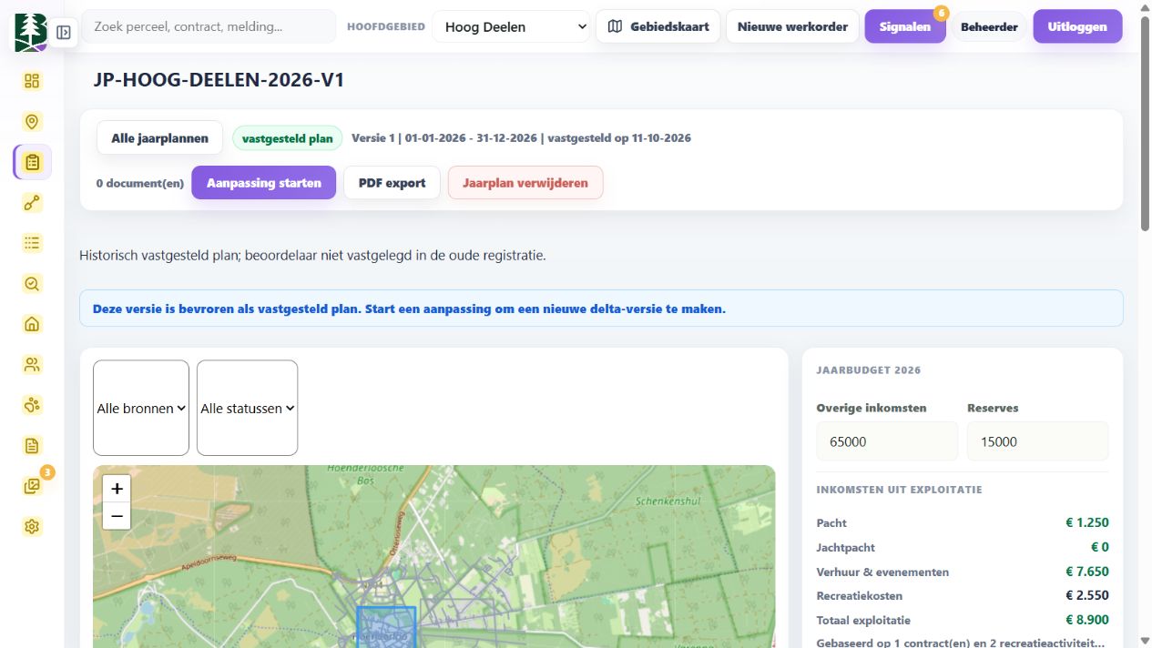The height and width of the screenshot is (648, 1152).
Task: Open the search-check icon in sidebar
Action: (33, 284)
